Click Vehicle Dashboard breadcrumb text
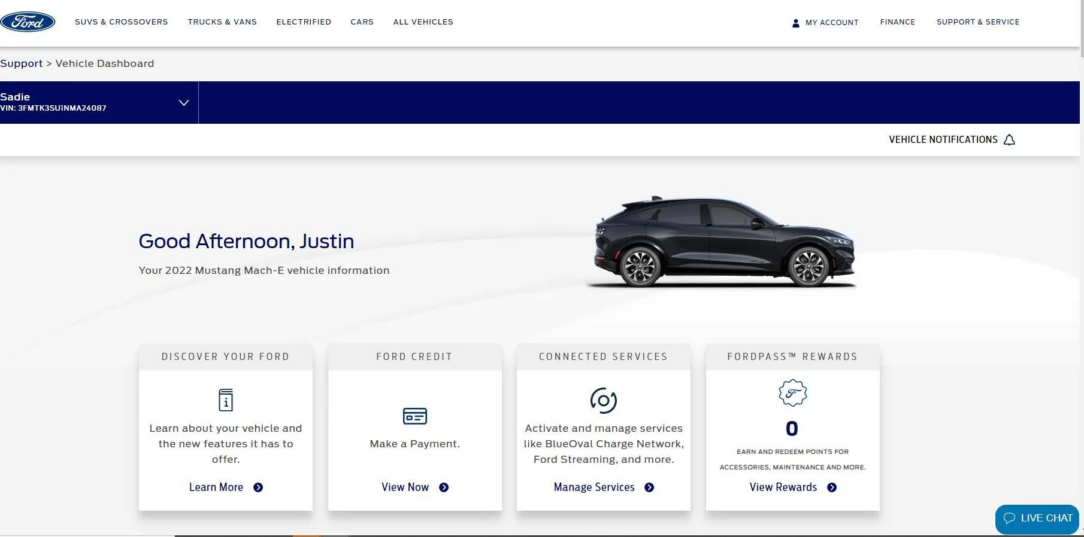Viewport: 1084px width, 537px height. [105, 63]
